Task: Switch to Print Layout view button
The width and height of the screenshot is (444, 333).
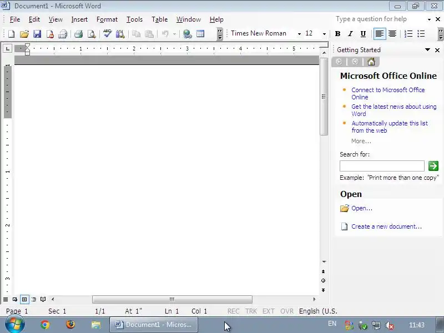Action: (24, 299)
